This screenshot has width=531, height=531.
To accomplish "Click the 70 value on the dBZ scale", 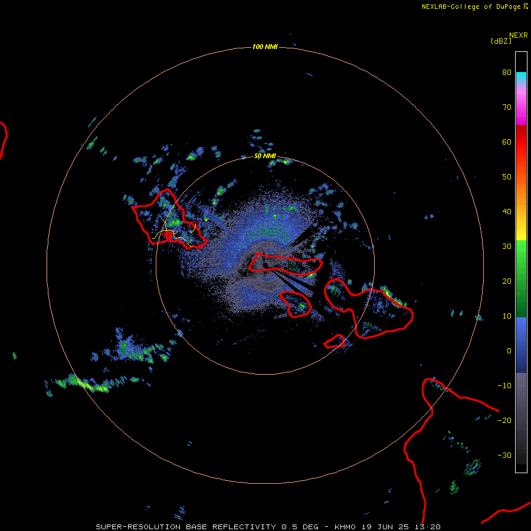I will pos(507,107).
